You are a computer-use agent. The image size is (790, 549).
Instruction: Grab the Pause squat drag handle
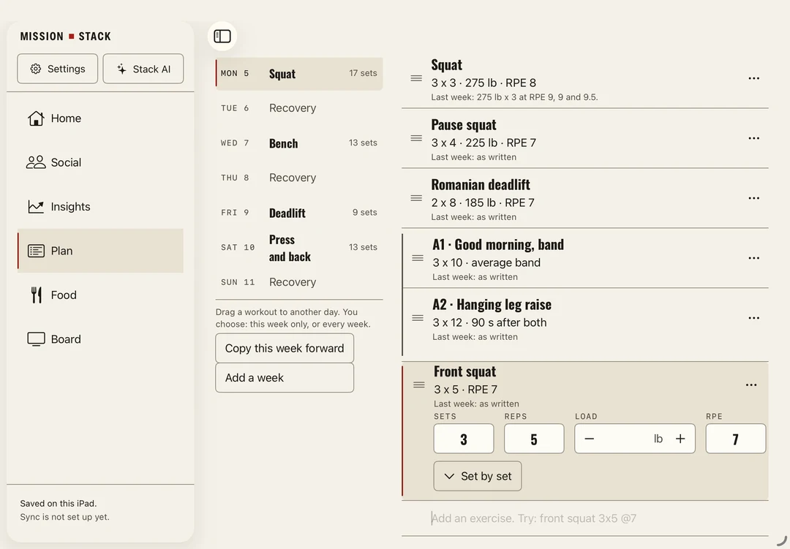[x=416, y=138]
